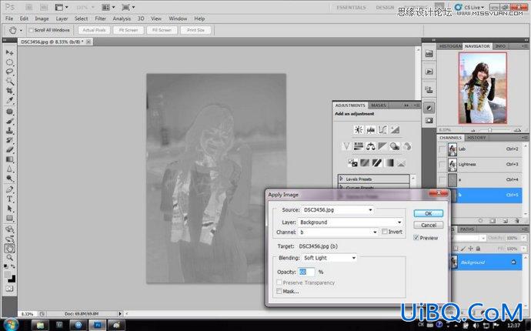Enable the Mask checkbox
Viewport: 531px width, 331px height.
click(x=279, y=291)
